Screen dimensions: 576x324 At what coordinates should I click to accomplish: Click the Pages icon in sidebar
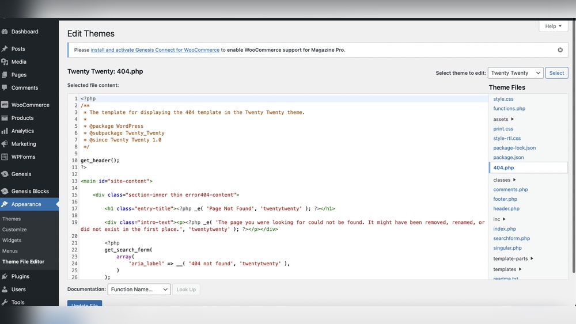[x=5, y=75]
